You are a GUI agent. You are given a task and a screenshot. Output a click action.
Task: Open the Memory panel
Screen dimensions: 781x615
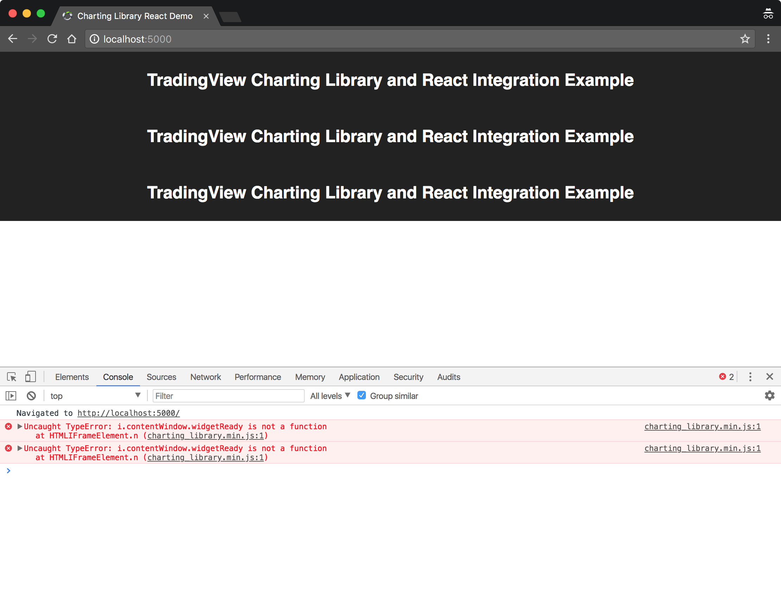310,377
